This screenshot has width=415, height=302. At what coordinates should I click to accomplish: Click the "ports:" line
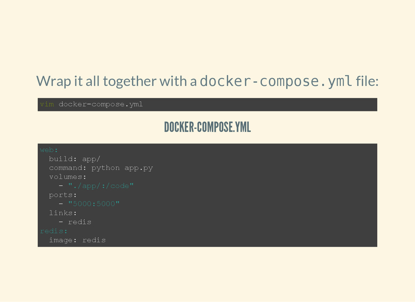click(63, 195)
